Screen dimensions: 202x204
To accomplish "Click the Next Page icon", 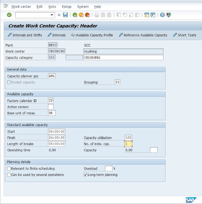I will pyautogui.click(x=131, y=15).
